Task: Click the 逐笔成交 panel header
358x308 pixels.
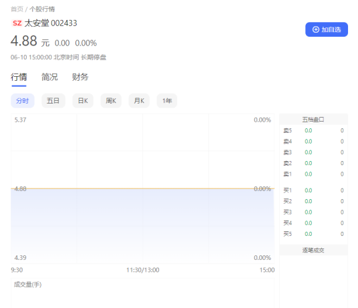Action: coord(313,250)
